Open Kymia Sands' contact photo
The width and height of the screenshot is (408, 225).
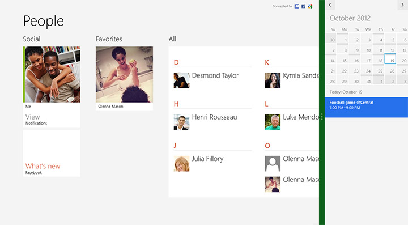(x=273, y=80)
